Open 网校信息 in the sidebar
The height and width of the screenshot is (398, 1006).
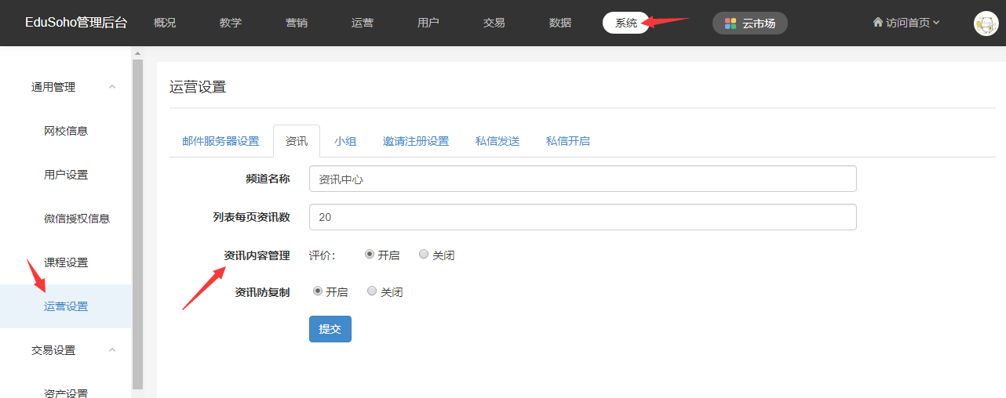(x=66, y=131)
